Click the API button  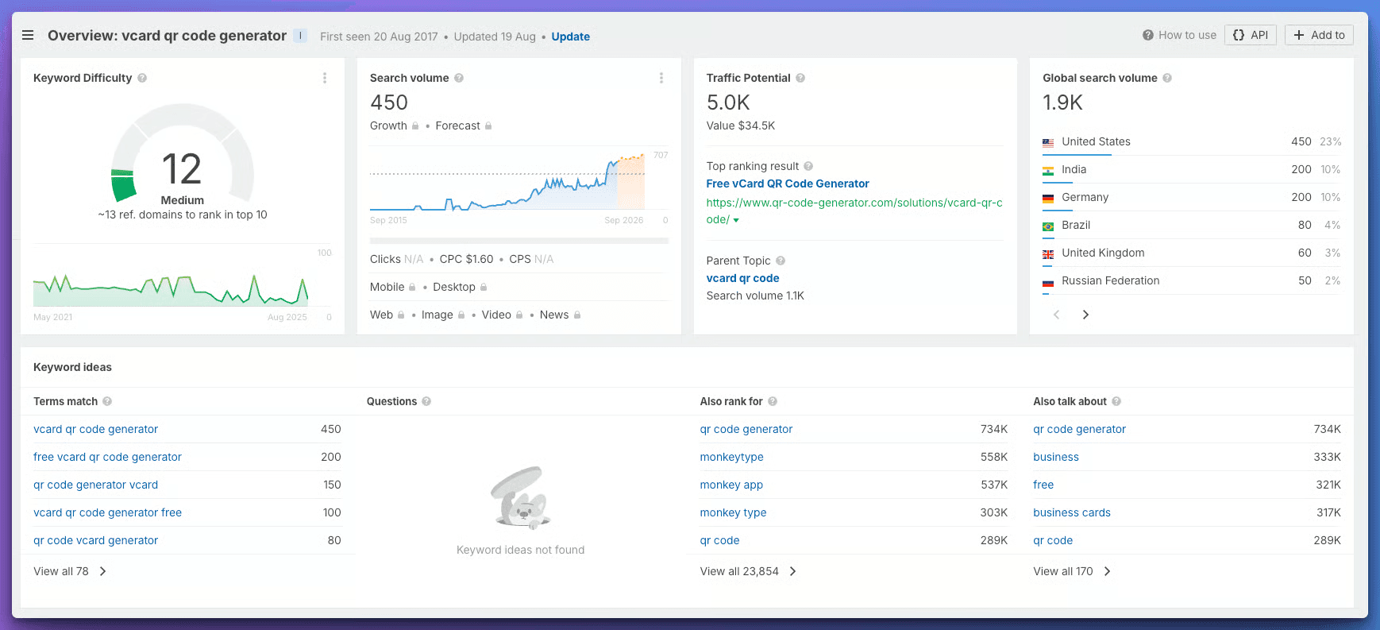tap(1250, 35)
